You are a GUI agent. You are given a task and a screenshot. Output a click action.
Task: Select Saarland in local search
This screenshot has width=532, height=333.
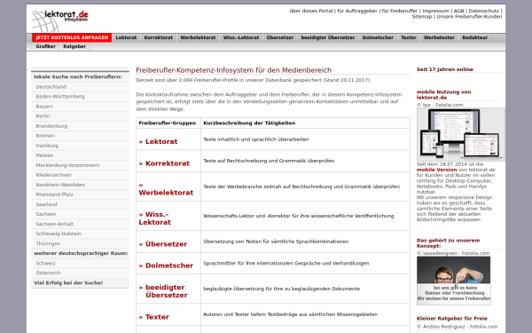(x=80, y=204)
